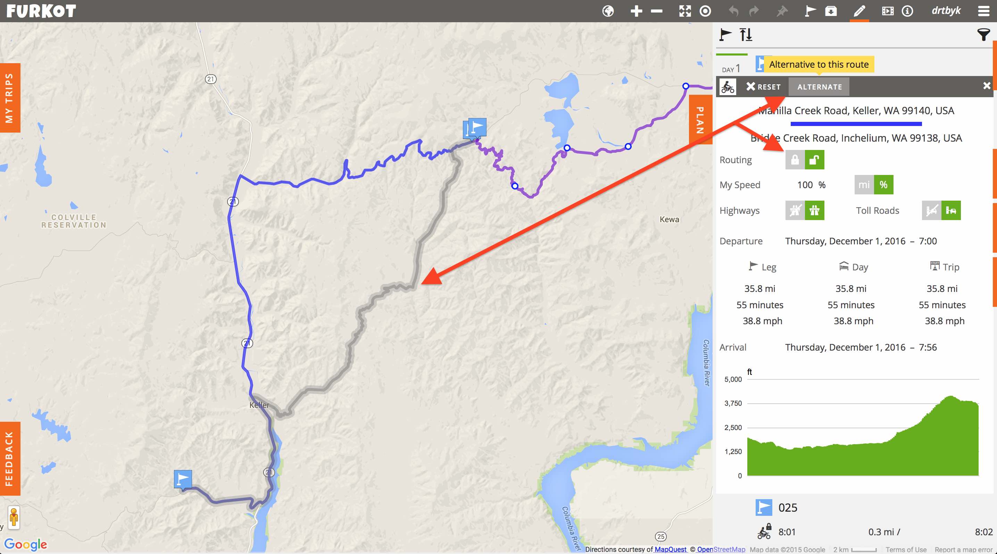Open the MapQuest link
The height and width of the screenshot is (554, 997).
click(x=670, y=549)
